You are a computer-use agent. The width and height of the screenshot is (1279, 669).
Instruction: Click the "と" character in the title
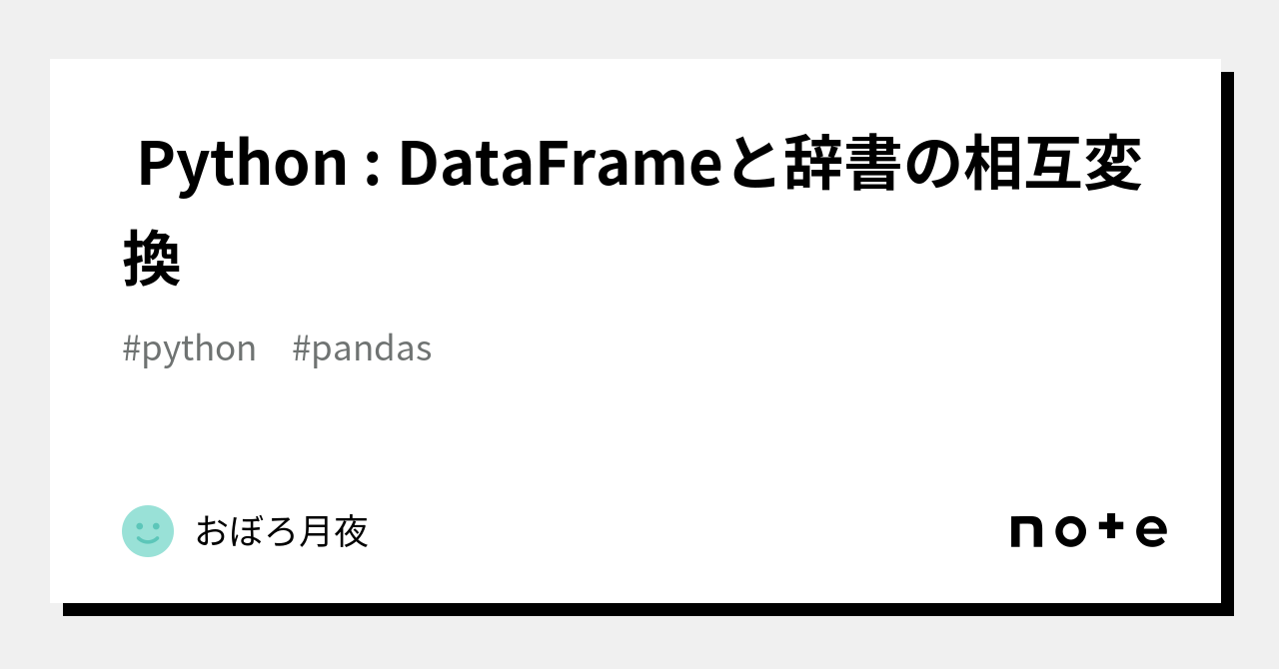pyautogui.click(x=748, y=165)
